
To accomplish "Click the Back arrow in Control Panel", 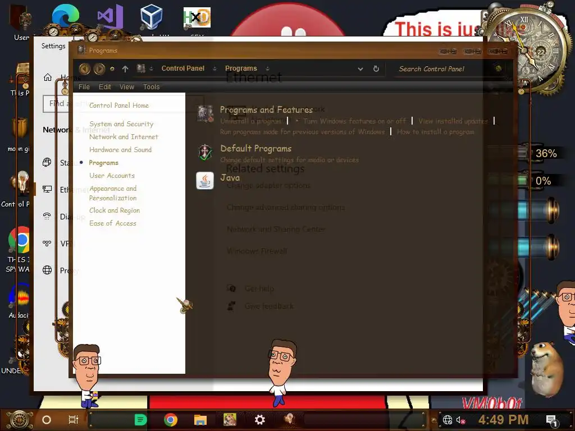I will point(85,68).
